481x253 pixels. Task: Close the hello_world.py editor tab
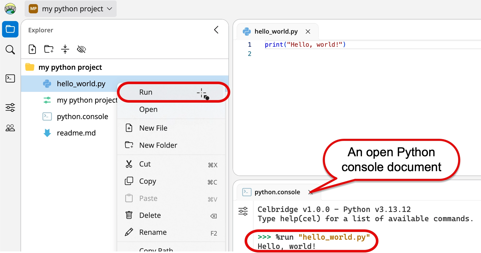308,32
